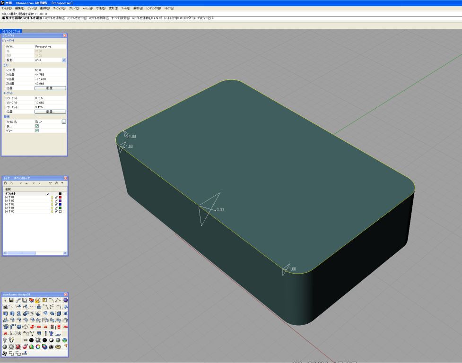The width and height of the screenshot is (462, 363).
Task: Toggle the グレー checkbox in the properties panel
Action: tap(37, 131)
